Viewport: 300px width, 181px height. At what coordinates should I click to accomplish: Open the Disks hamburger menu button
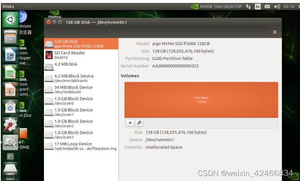click(x=275, y=32)
